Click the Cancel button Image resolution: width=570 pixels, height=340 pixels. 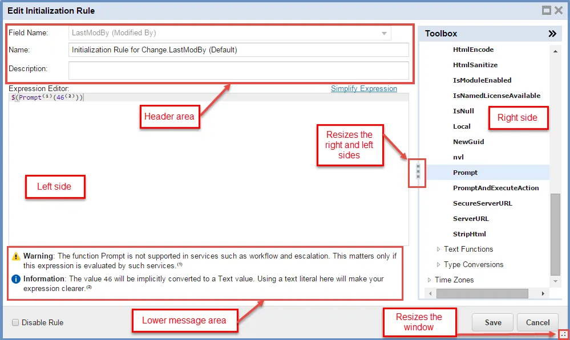pyautogui.click(x=537, y=322)
